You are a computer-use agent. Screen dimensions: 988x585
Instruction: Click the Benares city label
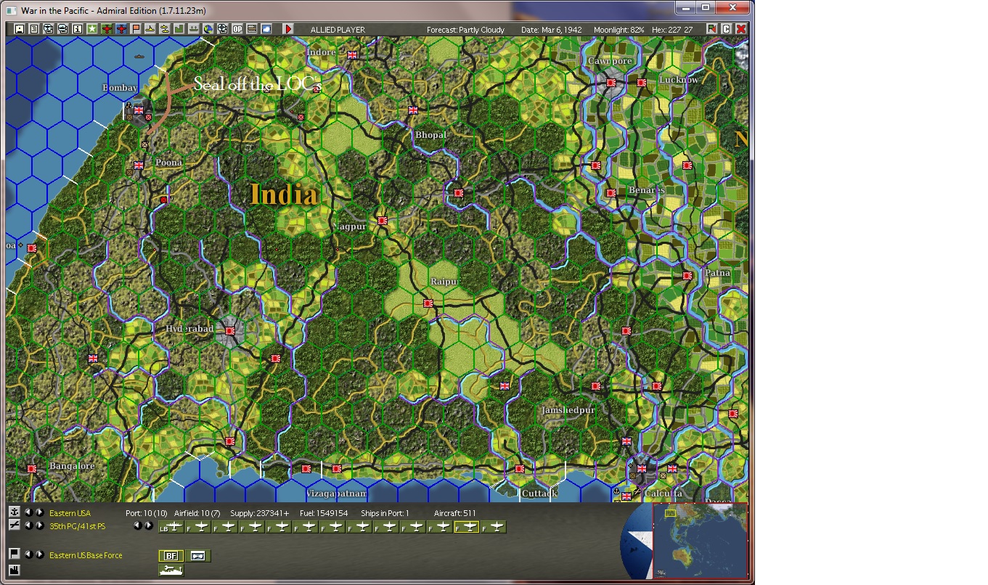click(x=646, y=190)
